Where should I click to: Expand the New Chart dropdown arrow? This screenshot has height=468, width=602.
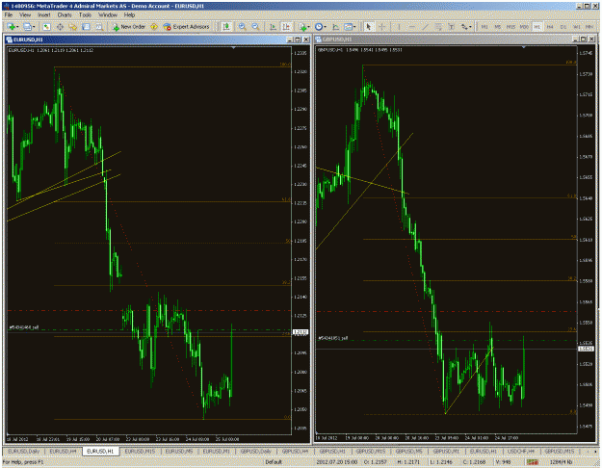point(17,27)
